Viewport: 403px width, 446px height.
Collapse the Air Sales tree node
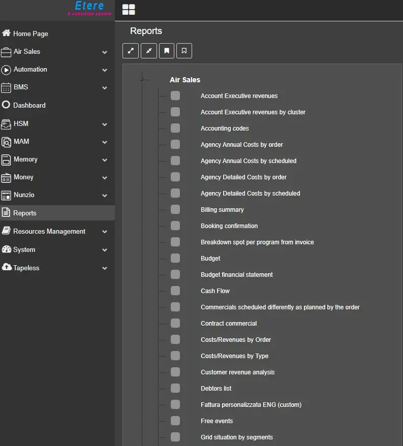(143, 80)
